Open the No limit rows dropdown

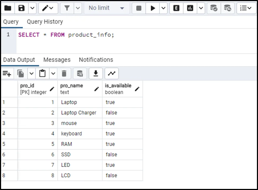click(106, 8)
